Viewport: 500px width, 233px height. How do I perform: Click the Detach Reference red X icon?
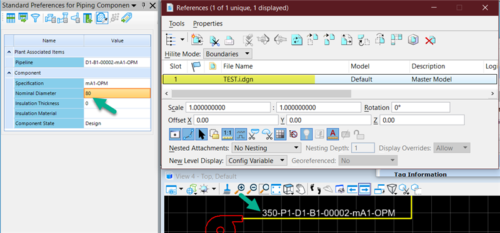[x=430, y=40]
